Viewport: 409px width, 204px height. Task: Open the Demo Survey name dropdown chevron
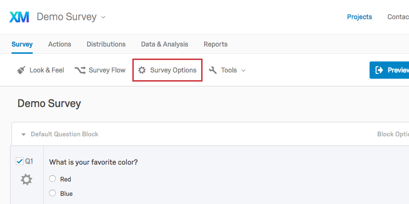point(103,17)
